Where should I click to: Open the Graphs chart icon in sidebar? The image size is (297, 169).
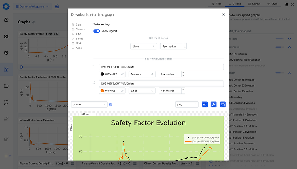pyautogui.click(x=6, y=69)
